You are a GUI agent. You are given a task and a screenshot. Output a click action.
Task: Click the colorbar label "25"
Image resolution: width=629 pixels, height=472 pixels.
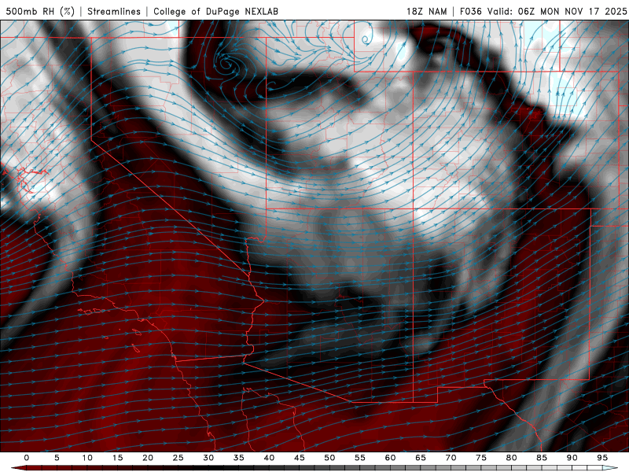(178, 458)
